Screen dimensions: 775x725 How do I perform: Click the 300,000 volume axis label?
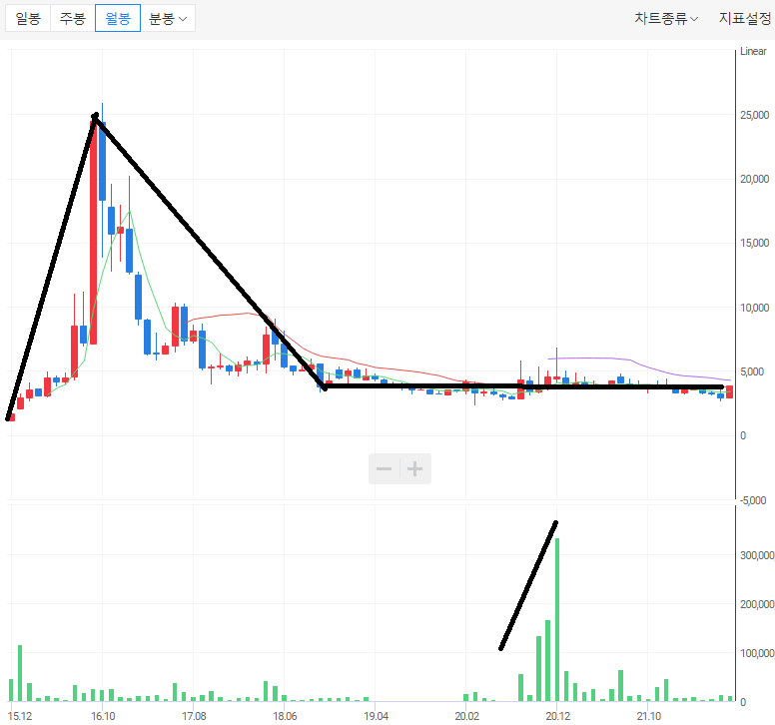[x=757, y=555]
